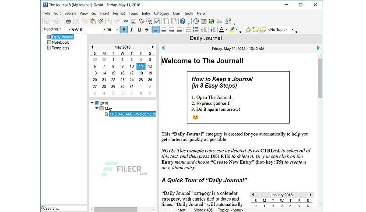Open the font color dropdown arrow
The height and width of the screenshot is (212, 366).
226,30
